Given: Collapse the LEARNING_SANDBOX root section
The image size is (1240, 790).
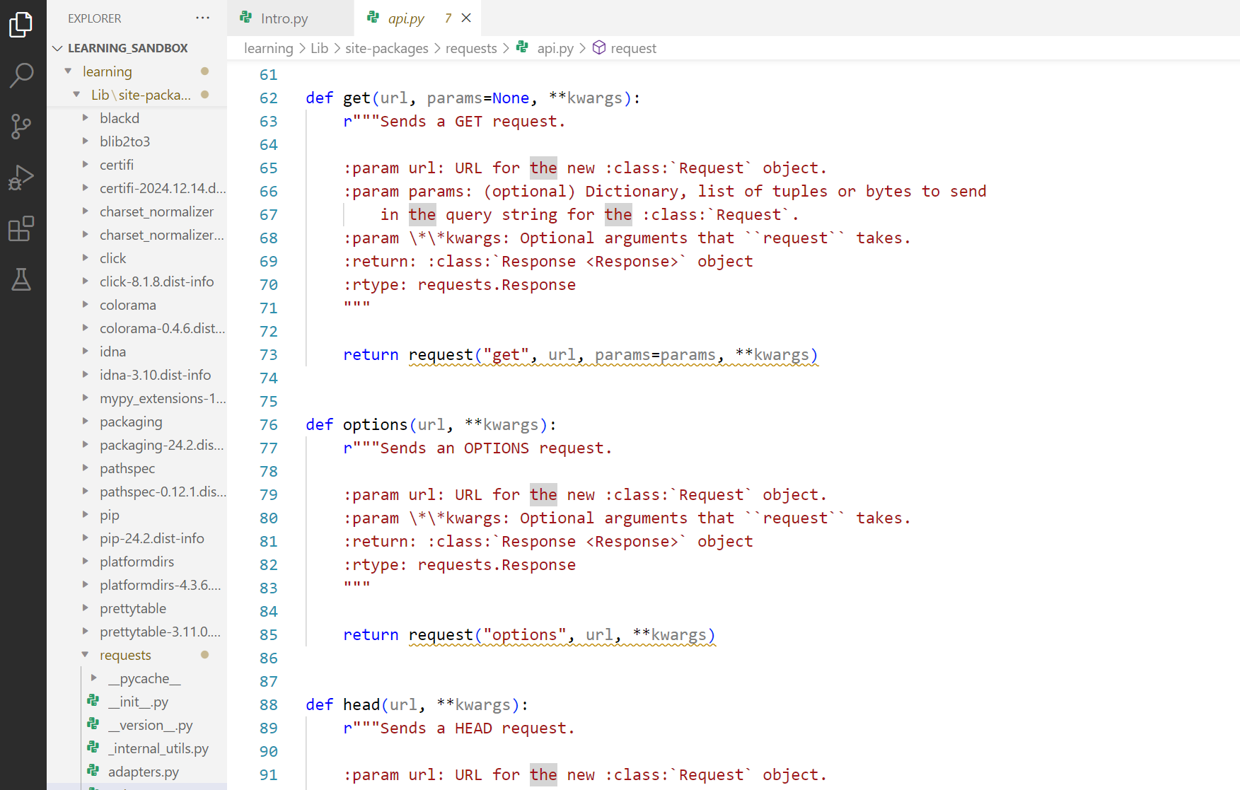Looking at the screenshot, I should [x=58, y=48].
